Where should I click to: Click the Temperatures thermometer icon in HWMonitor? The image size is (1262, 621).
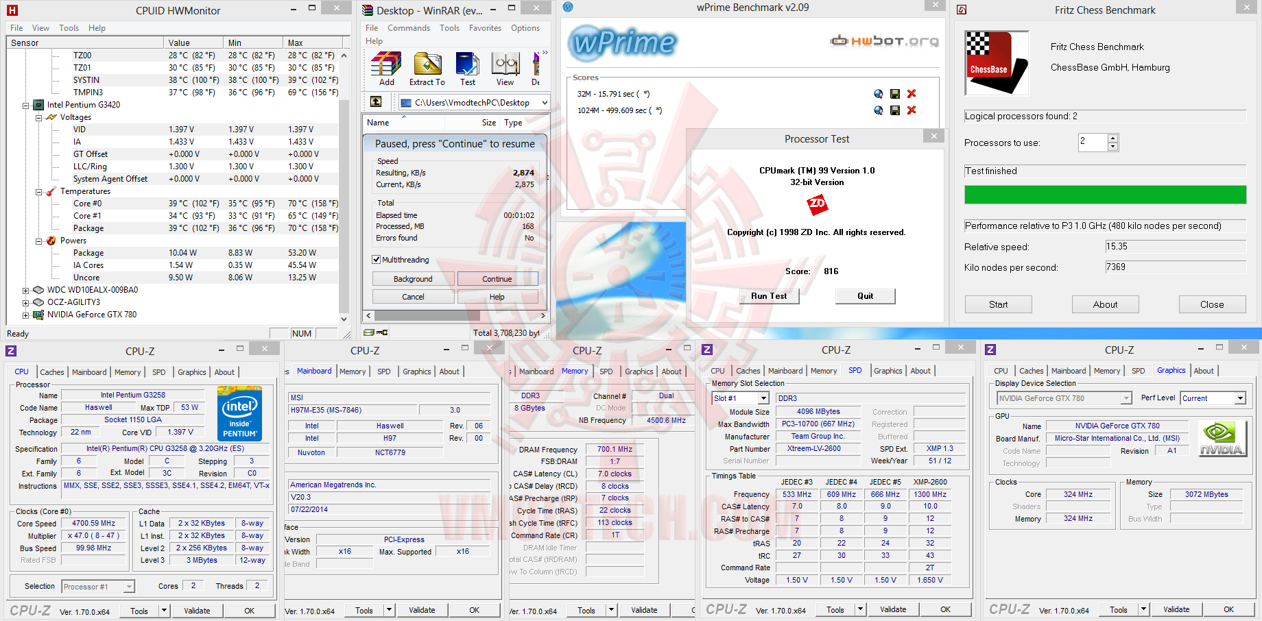pyautogui.click(x=51, y=191)
